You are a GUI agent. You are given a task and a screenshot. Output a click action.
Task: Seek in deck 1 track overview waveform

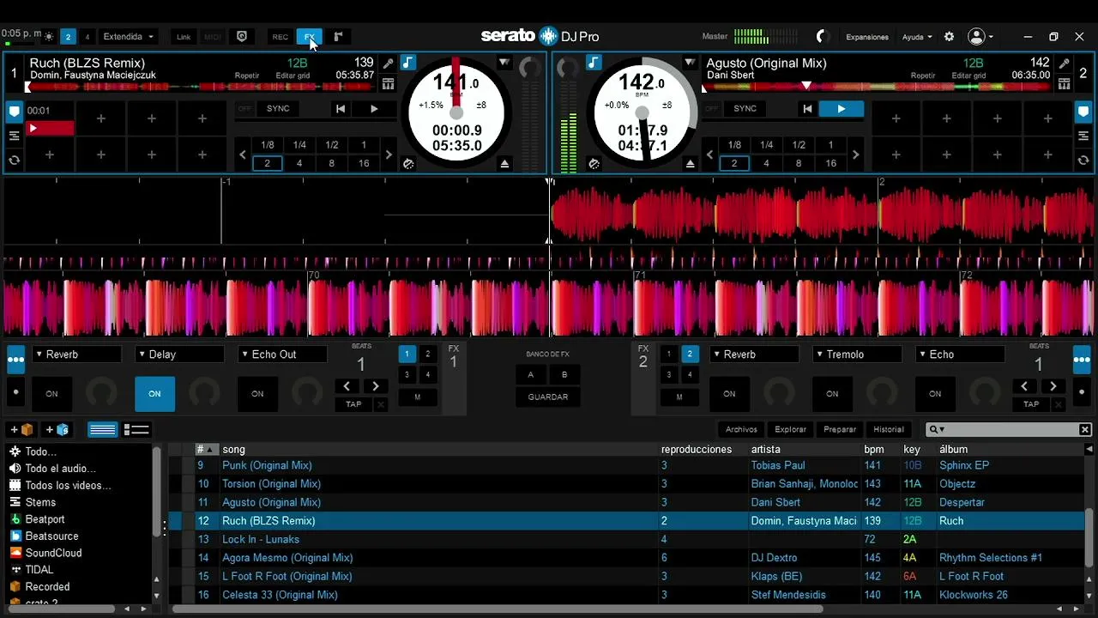200,87
